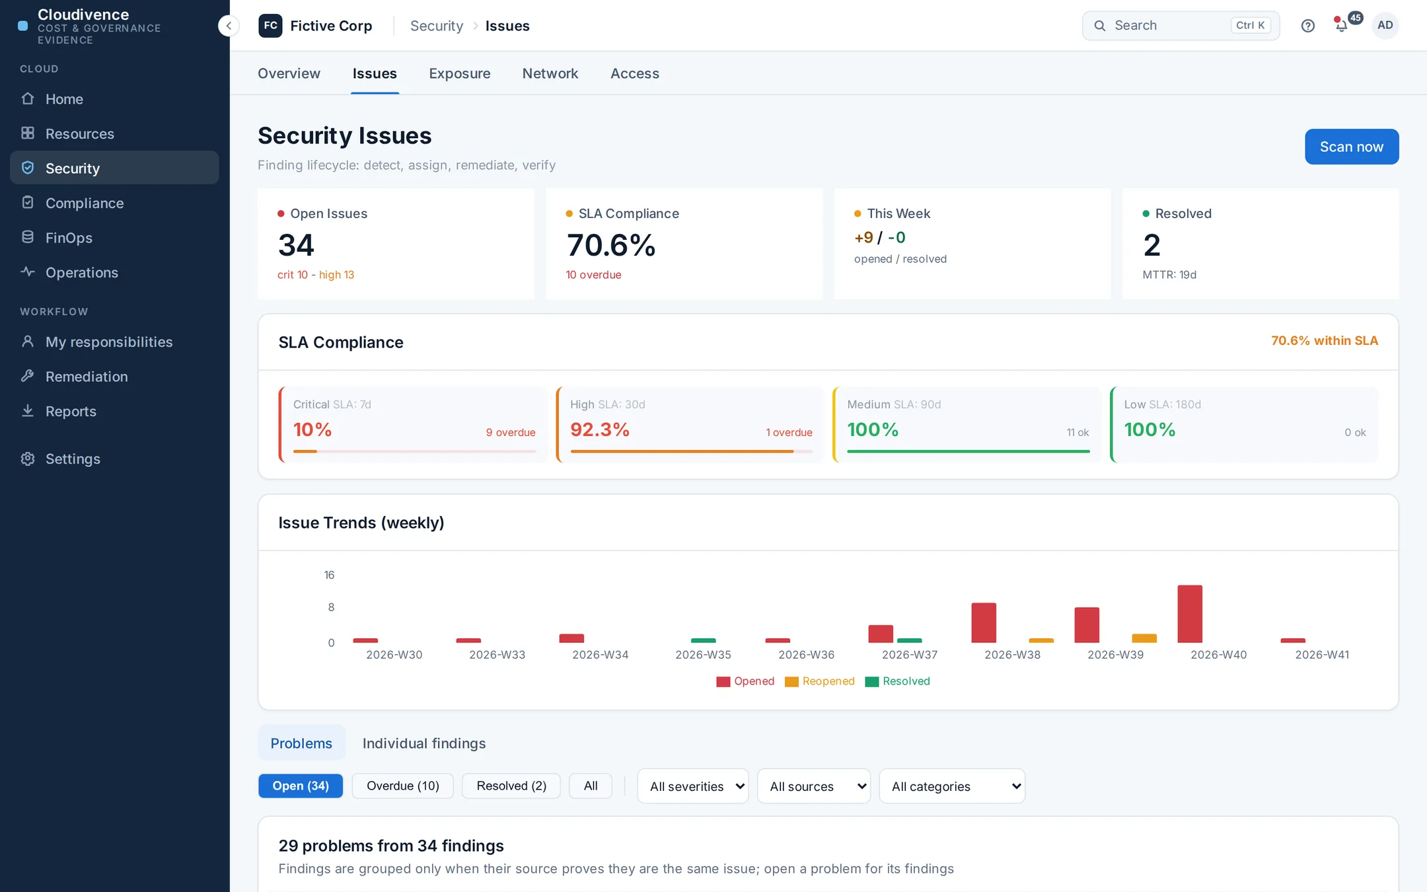Click the Search input field
Screen dimensions: 1427x892
point(1181,26)
